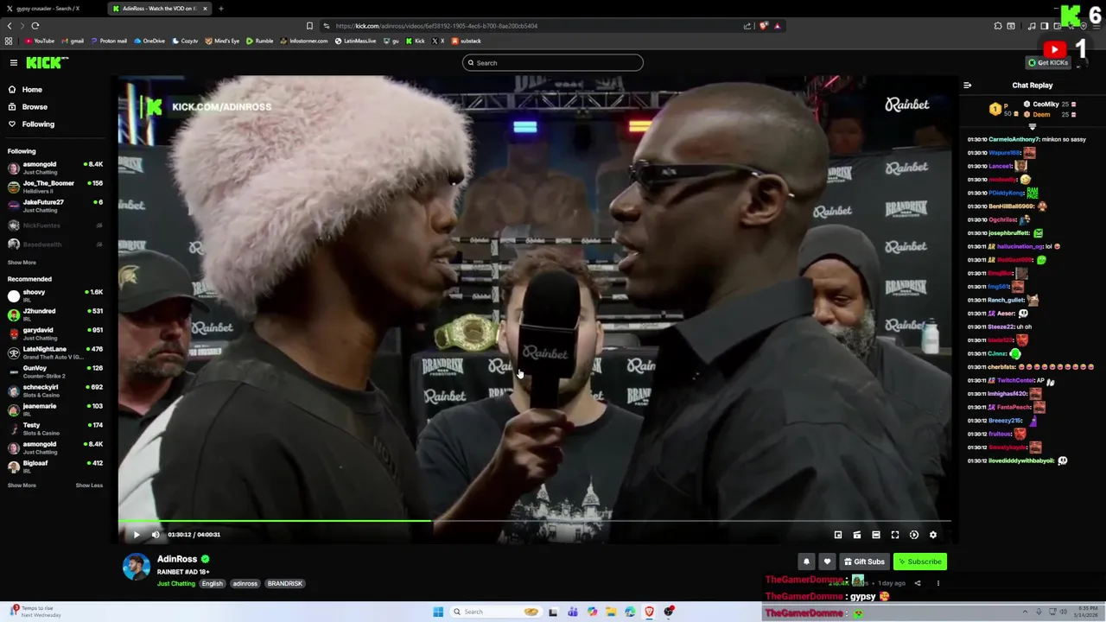1106x622 pixels.
Task: Open Bigloaaf recommended channel
Action: point(55,466)
